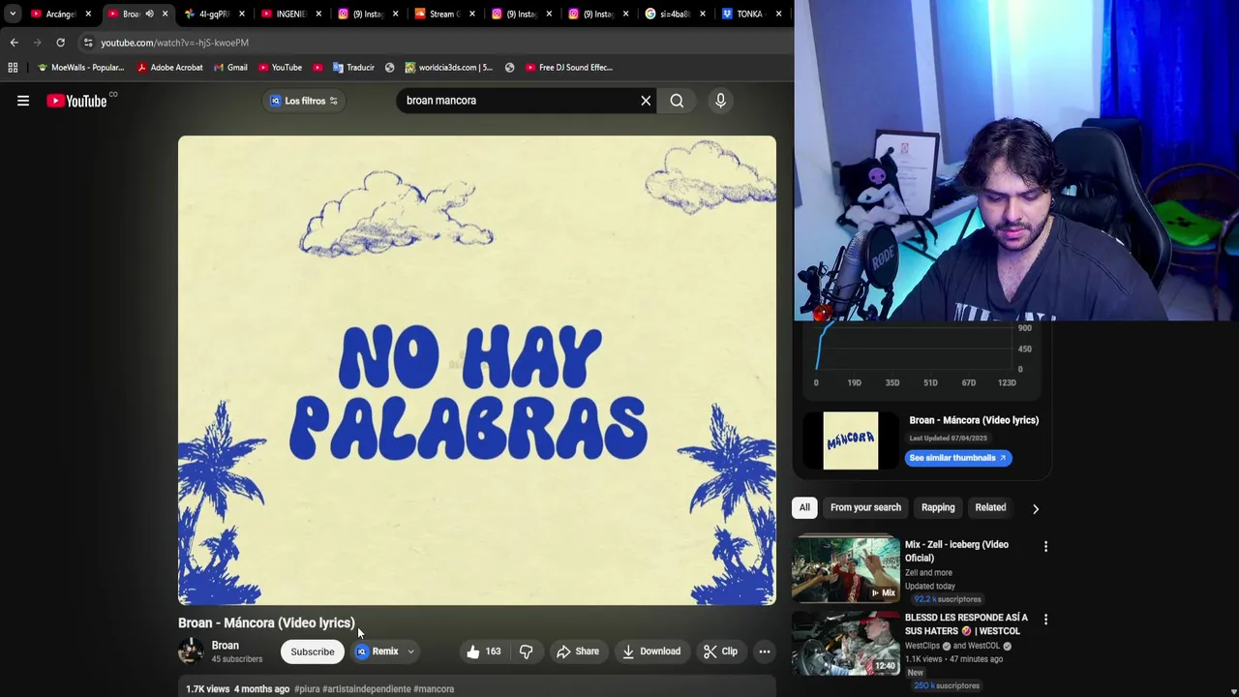Expand the Remix dropdown arrow

coord(410,652)
